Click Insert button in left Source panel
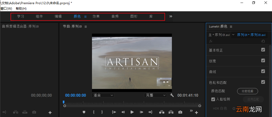 click(16, 112)
